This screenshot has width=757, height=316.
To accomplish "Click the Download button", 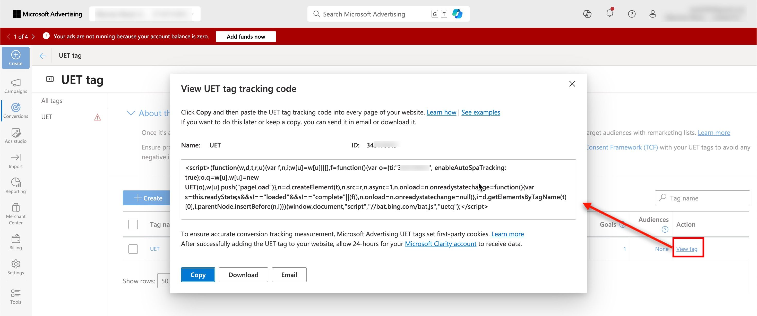I will pos(243,275).
